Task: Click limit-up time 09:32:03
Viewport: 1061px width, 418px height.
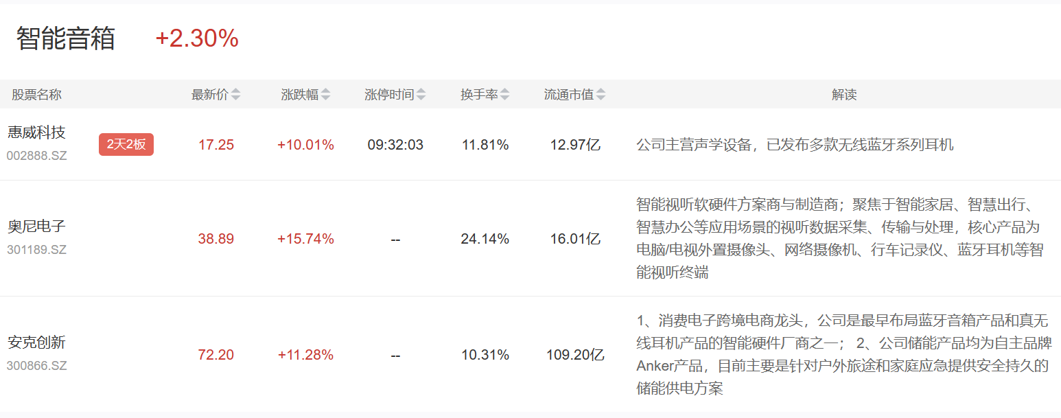Action: [395, 145]
